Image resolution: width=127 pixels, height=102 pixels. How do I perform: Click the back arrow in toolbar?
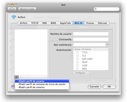(10, 9)
